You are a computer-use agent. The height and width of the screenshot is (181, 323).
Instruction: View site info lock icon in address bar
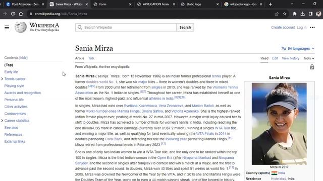pyautogui.click(x=31, y=14)
